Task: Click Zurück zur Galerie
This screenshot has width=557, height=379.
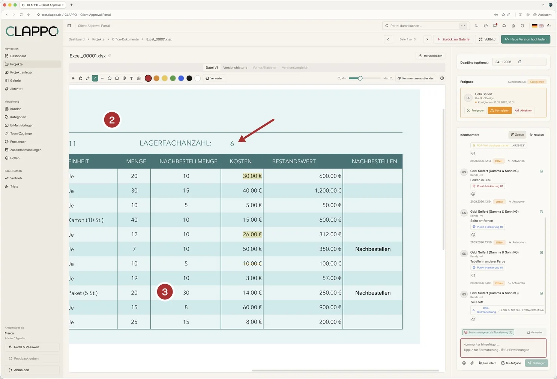Action: pyautogui.click(x=453, y=39)
